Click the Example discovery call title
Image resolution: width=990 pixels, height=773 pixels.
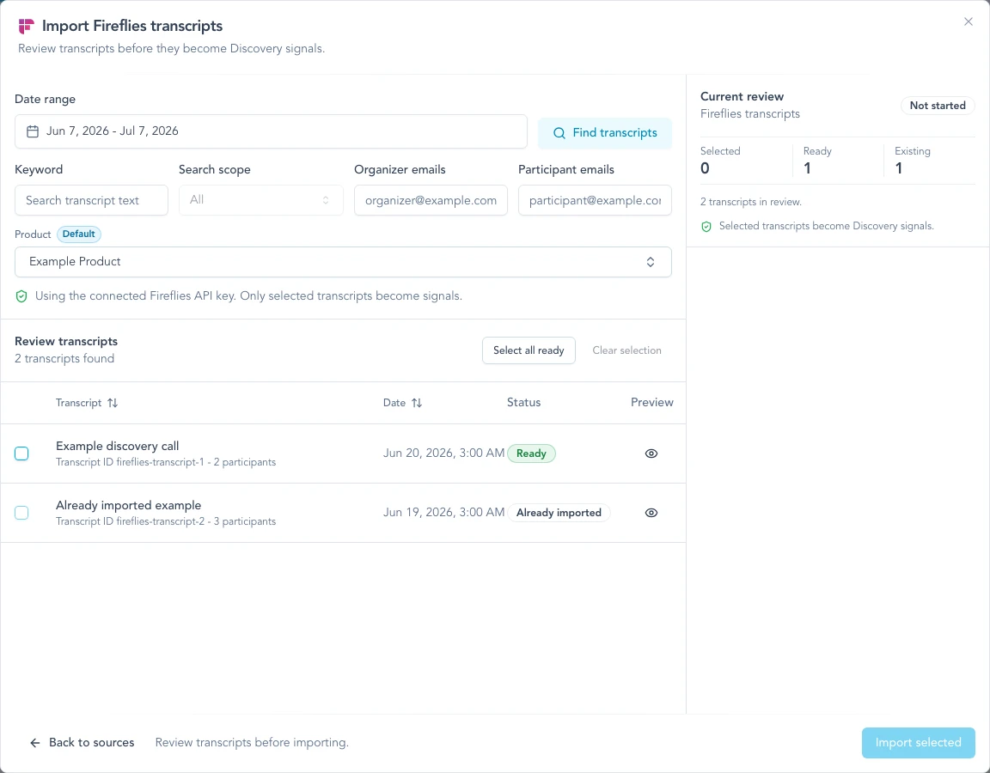pos(118,446)
